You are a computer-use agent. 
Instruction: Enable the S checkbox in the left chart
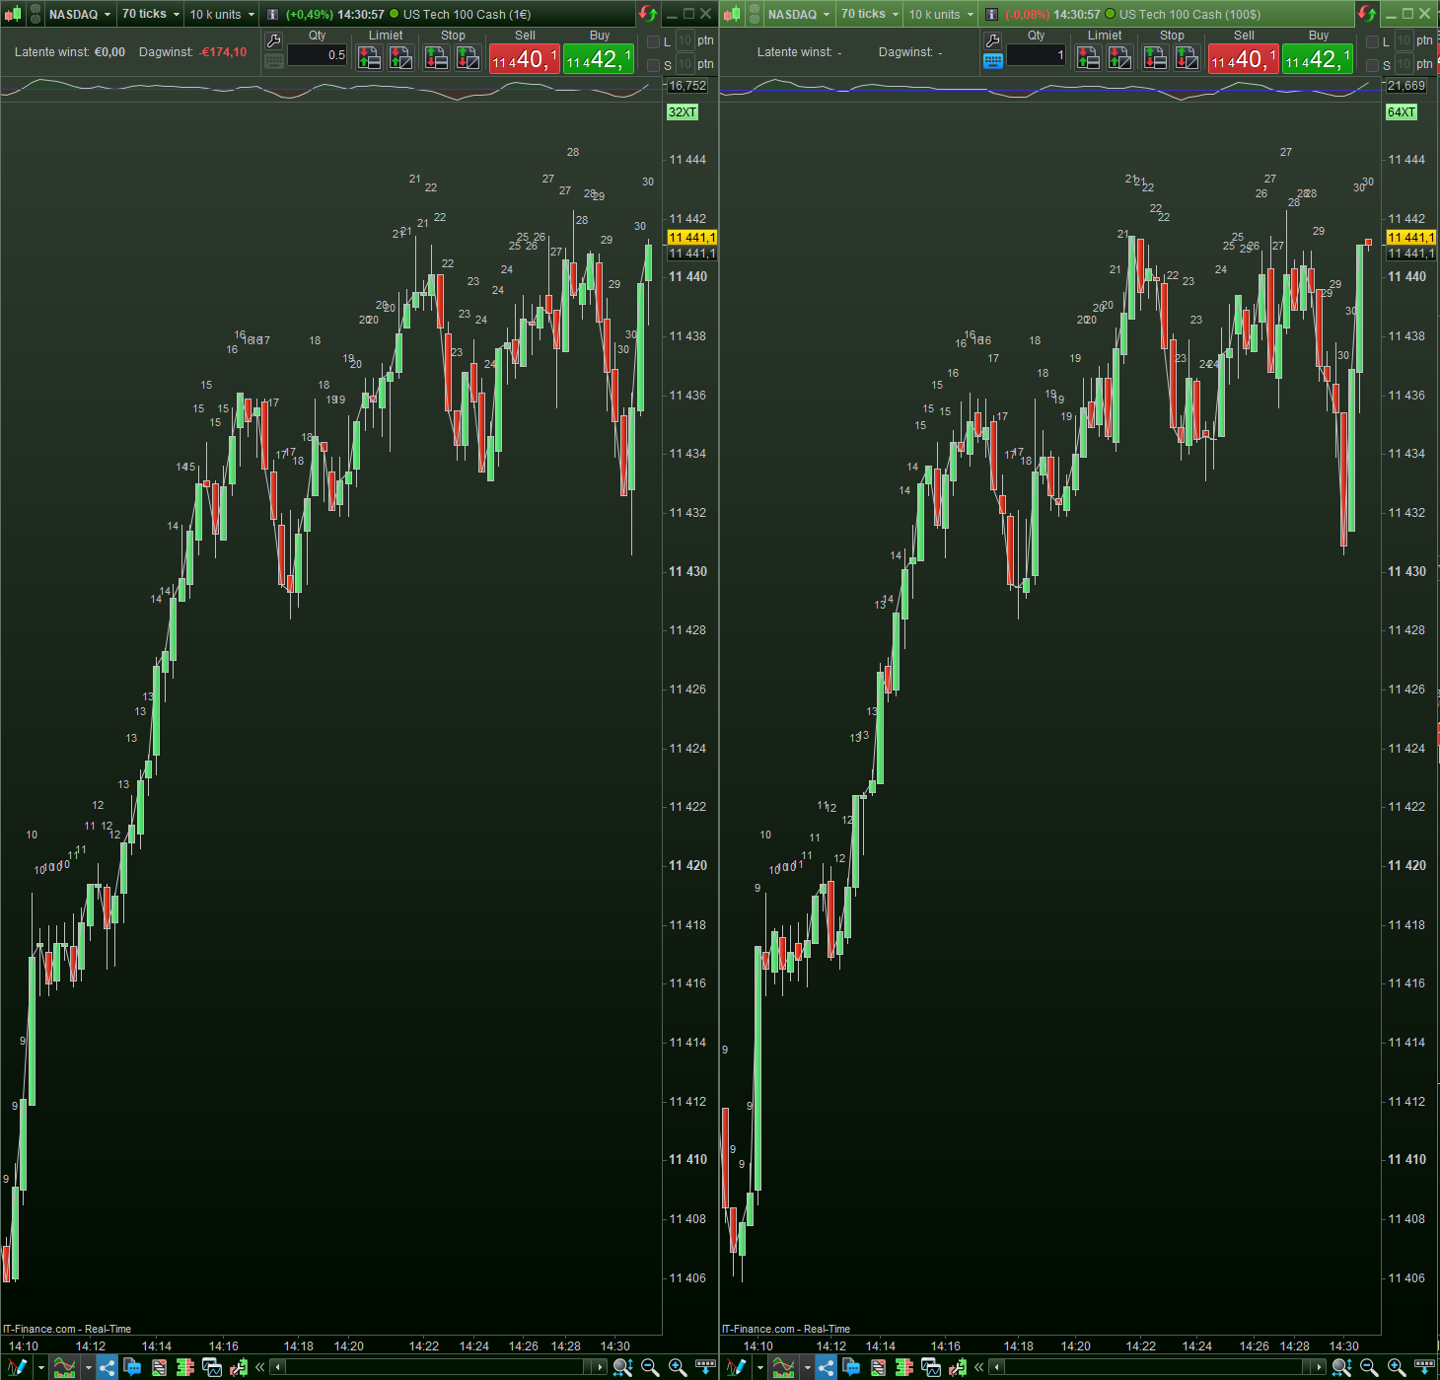coord(653,65)
